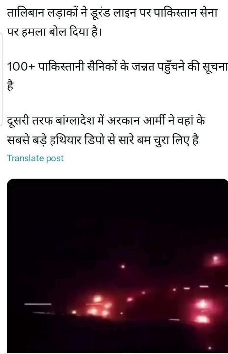Image resolution: width=228 pixels, height=354 pixels.
Task: Click the cluster of orange lights at lower left of the image
Action: point(98,306)
